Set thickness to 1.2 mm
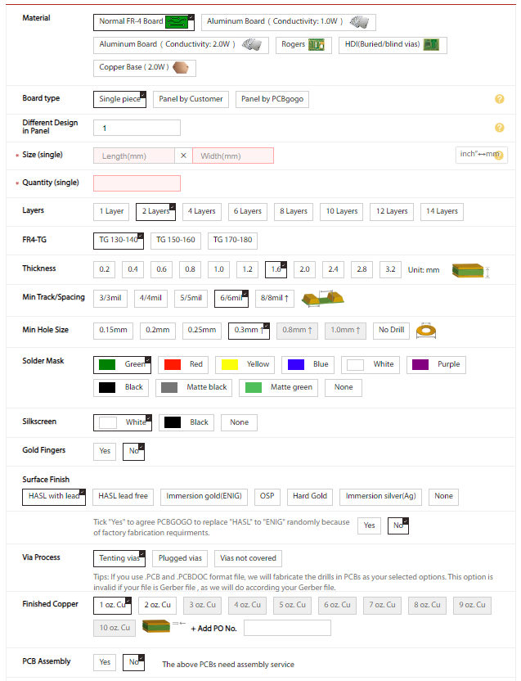The width and height of the screenshot is (521, 681). 248,270
